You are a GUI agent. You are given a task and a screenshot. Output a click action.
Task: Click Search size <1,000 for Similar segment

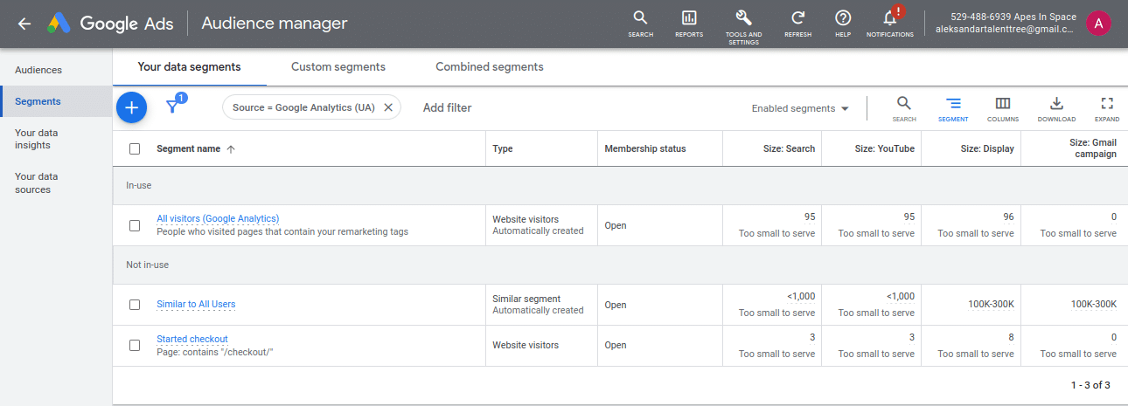coord(801,297)
